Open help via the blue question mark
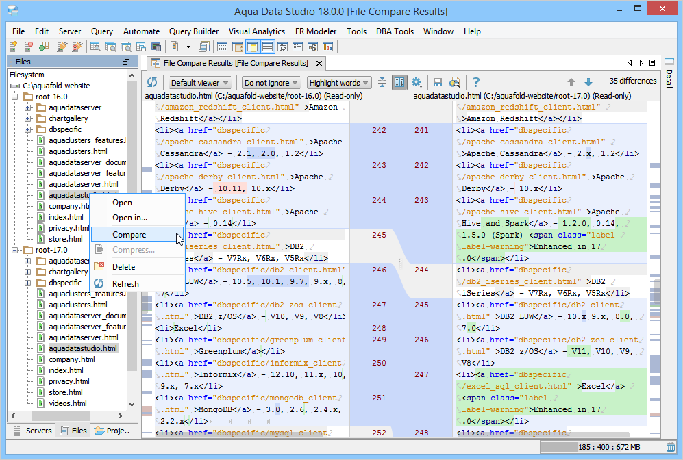The height and width of the screenshot is (460, 683). (x=476, y=82)
